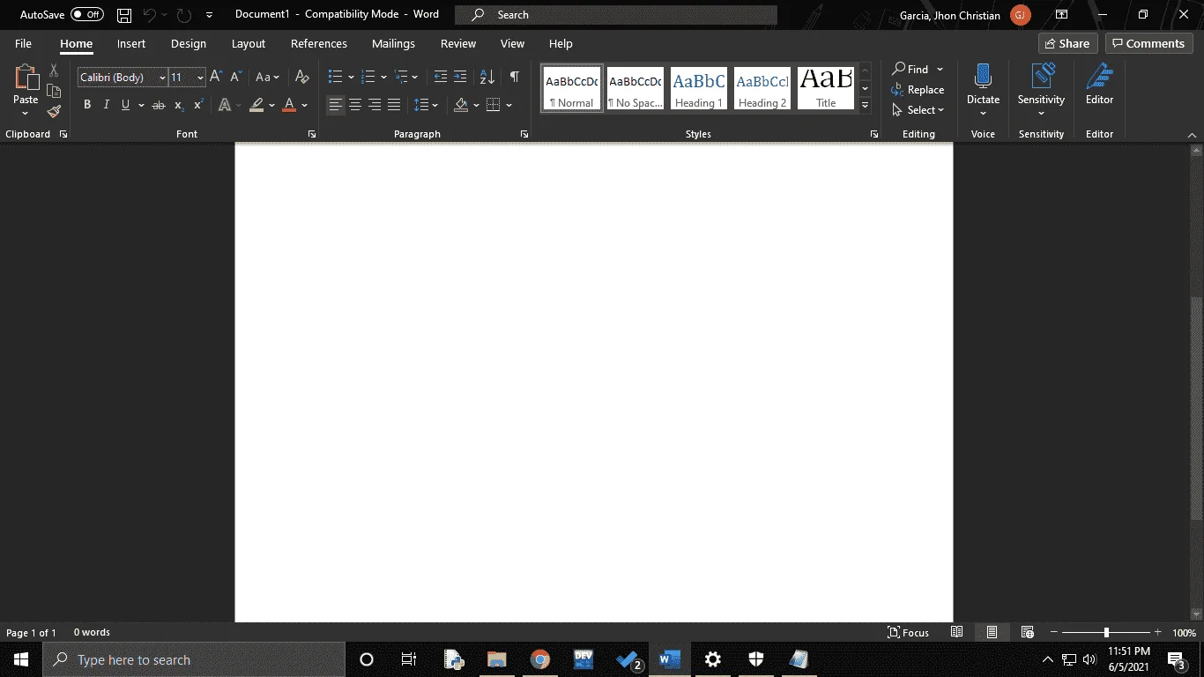Click the Share button
The height and width of the screenshot is (677, 1204).
click(1068, 43)
